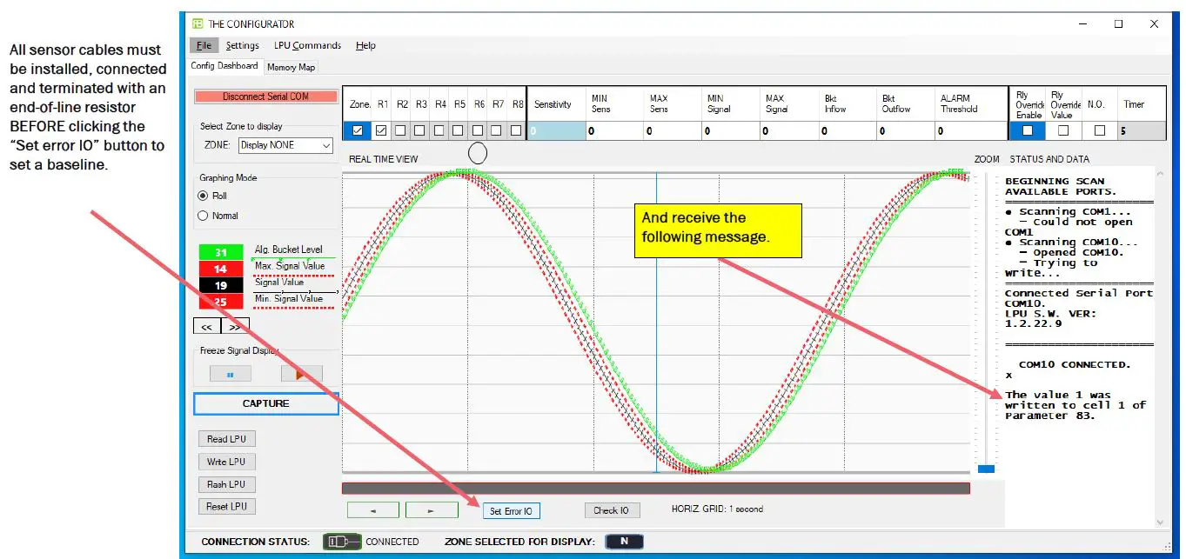Toggle the Zone checkbox in the table
The height and width of the screenshot is (559, 1186).
click(357, 129)
